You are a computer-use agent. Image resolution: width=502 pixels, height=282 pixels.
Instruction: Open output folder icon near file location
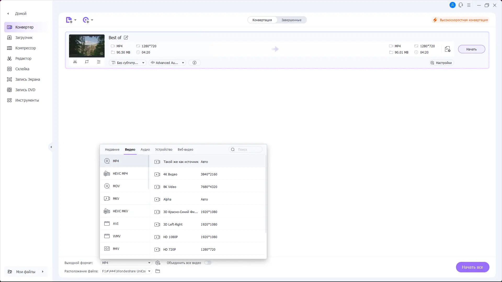coord(158,271)
